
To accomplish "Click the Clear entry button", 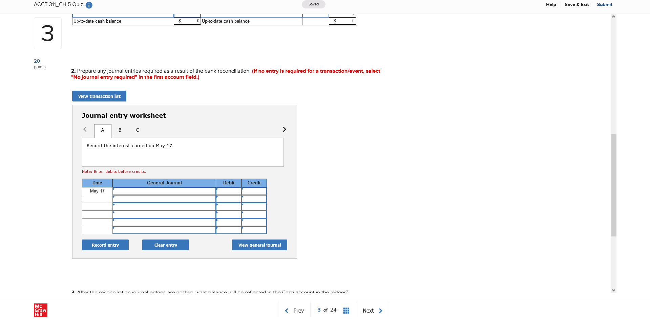I will [x=165, y=245].
